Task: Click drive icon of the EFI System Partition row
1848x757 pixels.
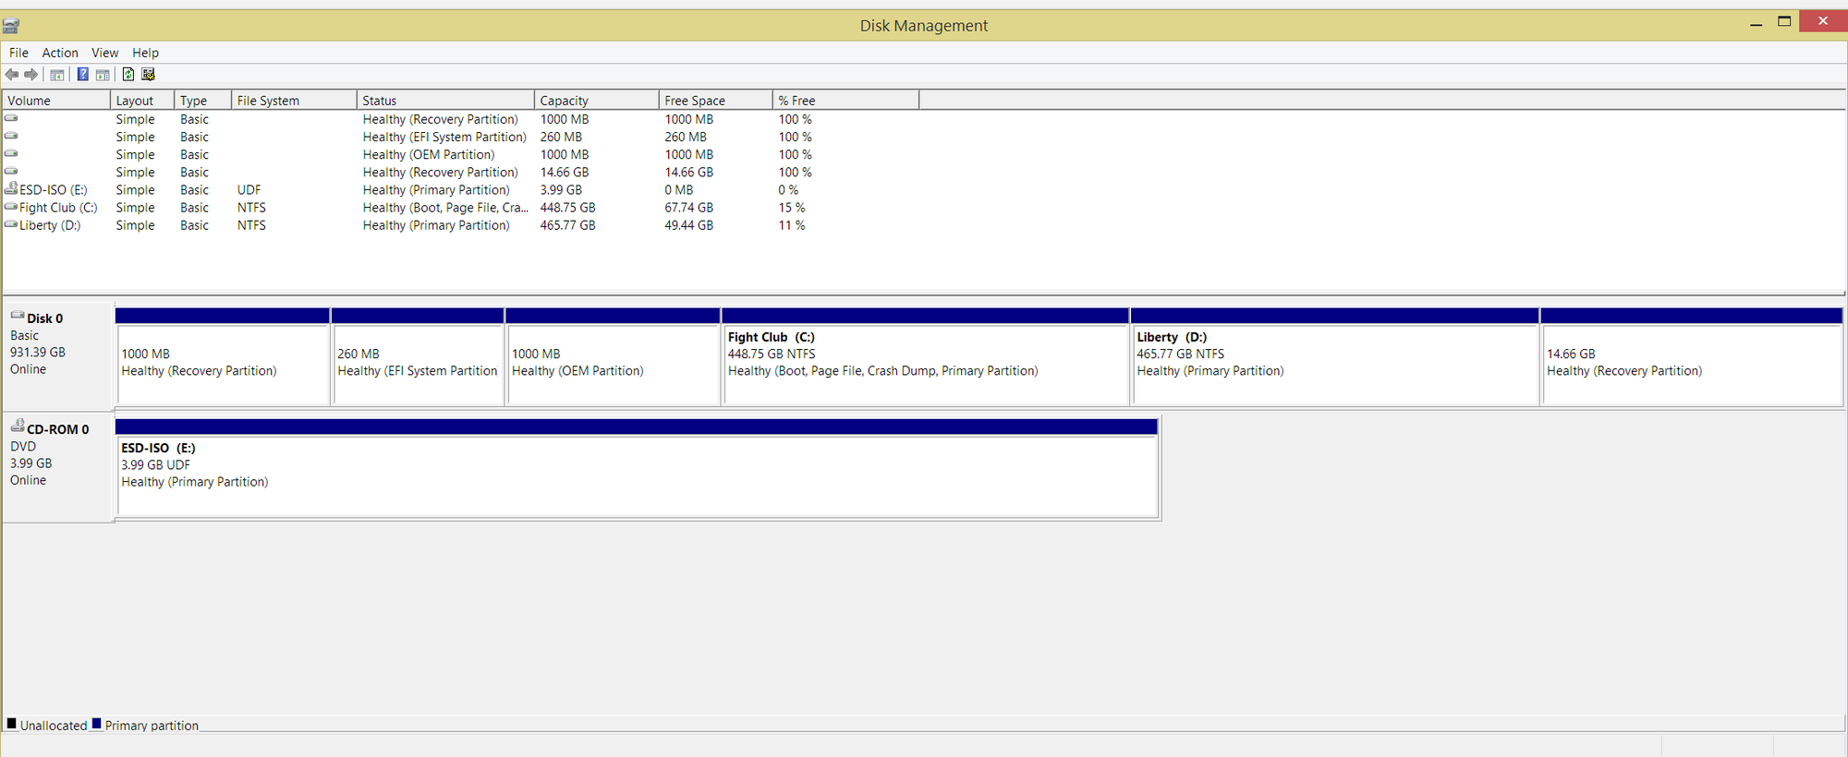Action: pos(11,136)
